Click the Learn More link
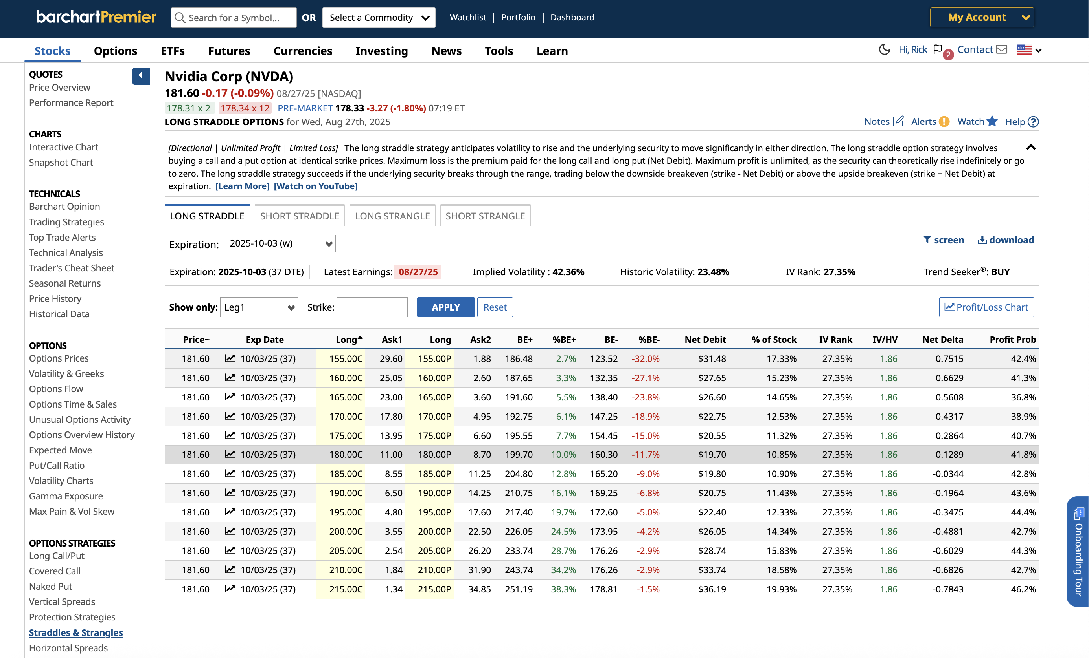The height and width of the screenshot is (658, 1089). [x=242, y=186]
